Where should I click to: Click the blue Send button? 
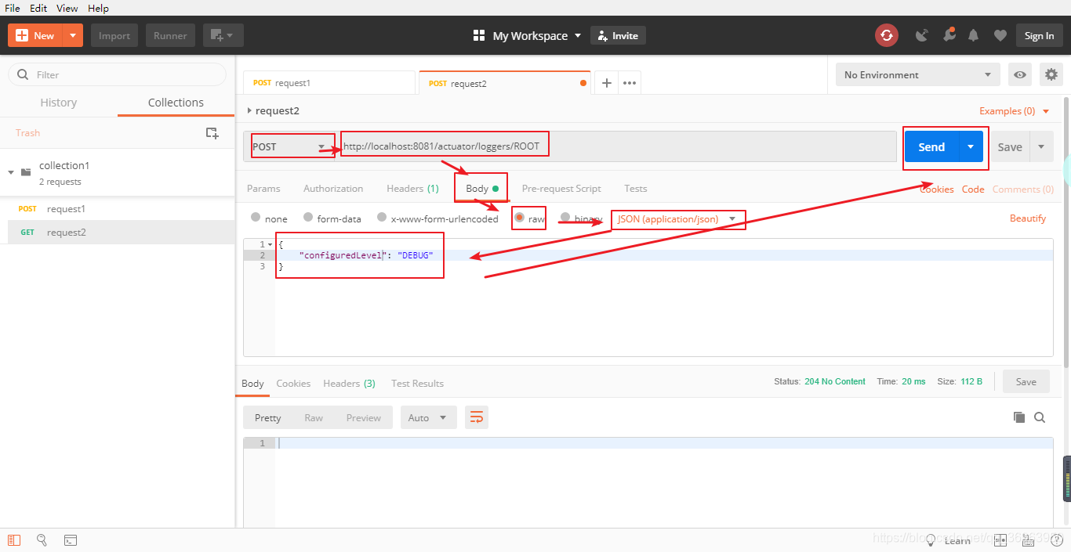(931, 146)
